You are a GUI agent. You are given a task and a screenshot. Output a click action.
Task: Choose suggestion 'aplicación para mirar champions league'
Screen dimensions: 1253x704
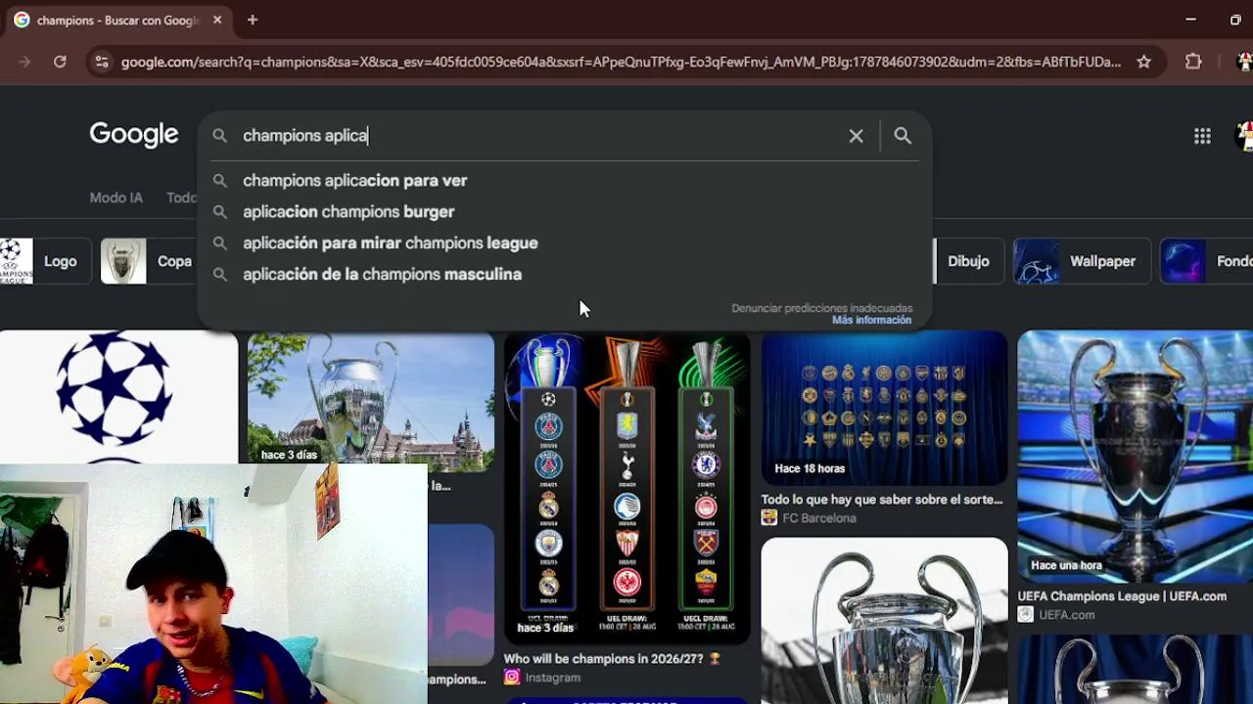(563, 243)
